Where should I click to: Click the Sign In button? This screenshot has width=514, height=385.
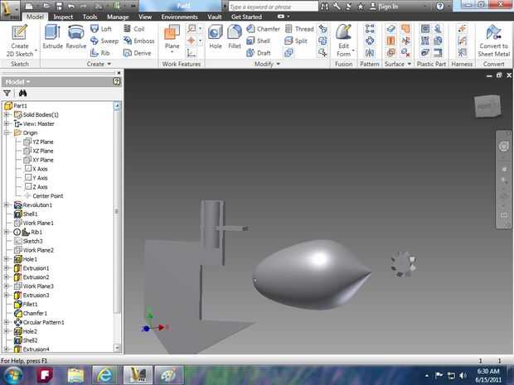384,7
